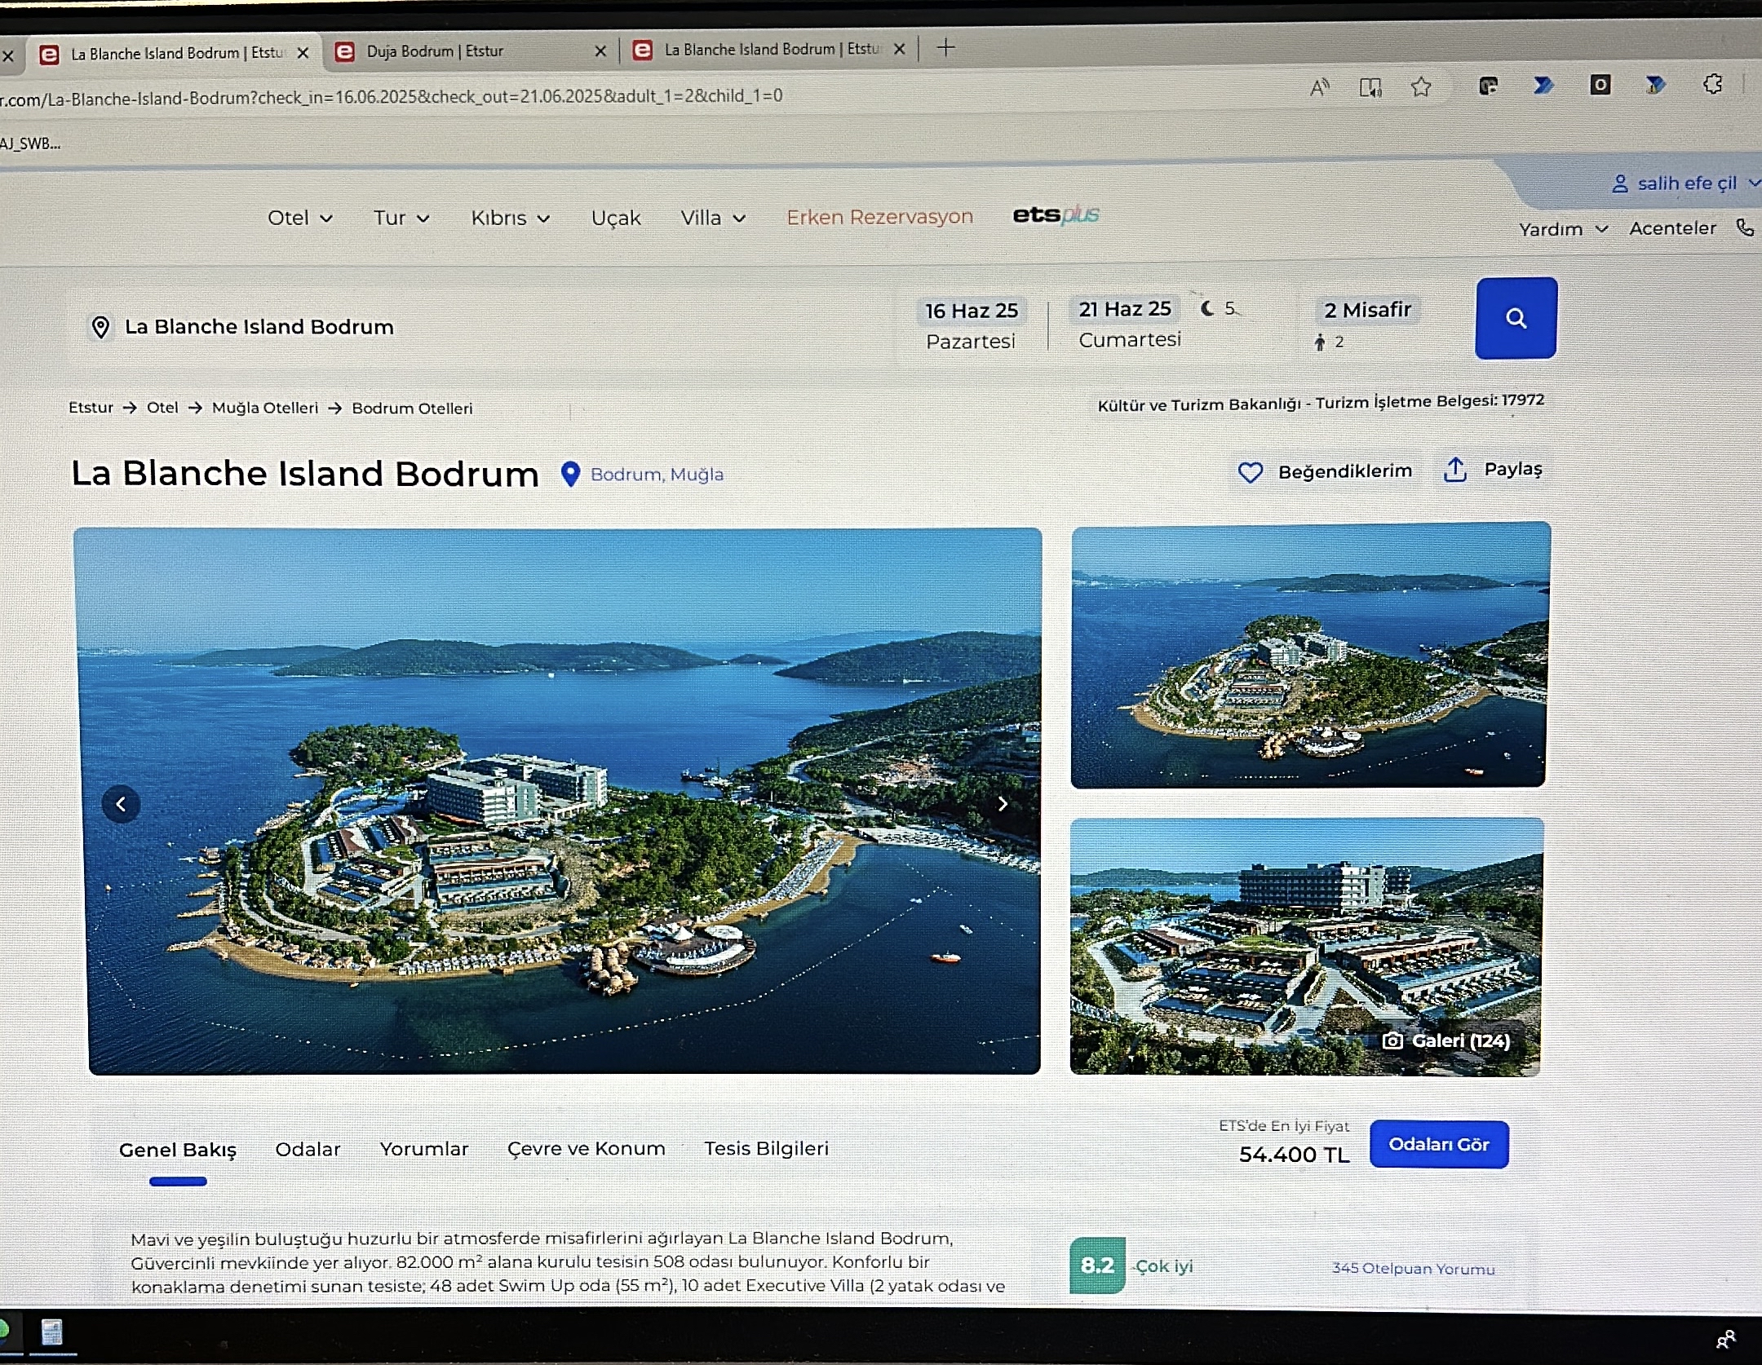Click the Bodrum Otelleri breadcrumb link
This screenshot has height=1365, width=1762.
click(412, 409)
